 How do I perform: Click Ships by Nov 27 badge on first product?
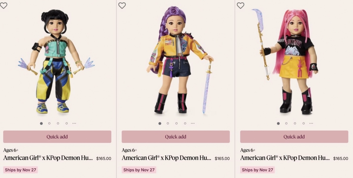(x=21, y=170)
